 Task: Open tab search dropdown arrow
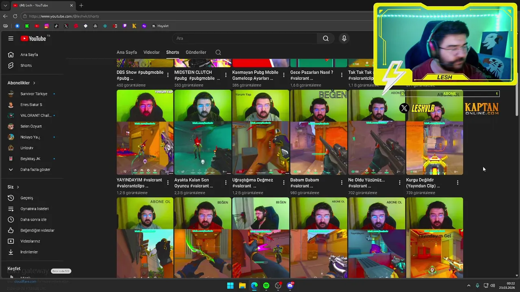click(x=5, y=5)
